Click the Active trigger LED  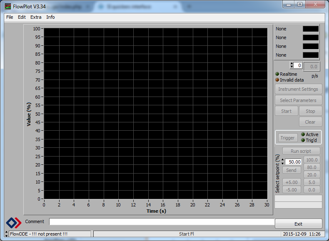coord(303,134)
